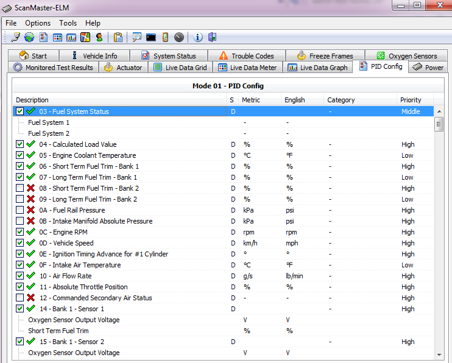This screenshot has width=452, height=363.
Task: Click the magnifier search toolbar icon
Action: (x=136, y=38)
